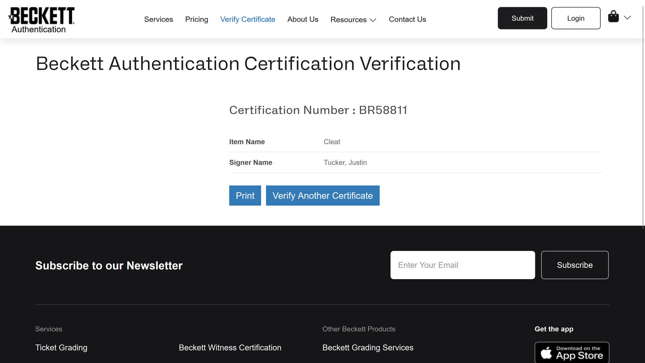The width and height of the screenshot is (645, 363).
Task: Click the Subscribe to our Newsletter heading
Action: tap(109, 266)
